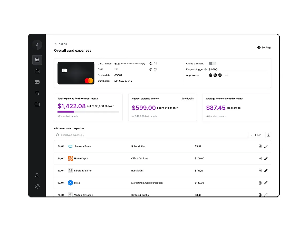
Task: Click the Mr. Max Alves cardholder name
Action: tap(123, 81)
